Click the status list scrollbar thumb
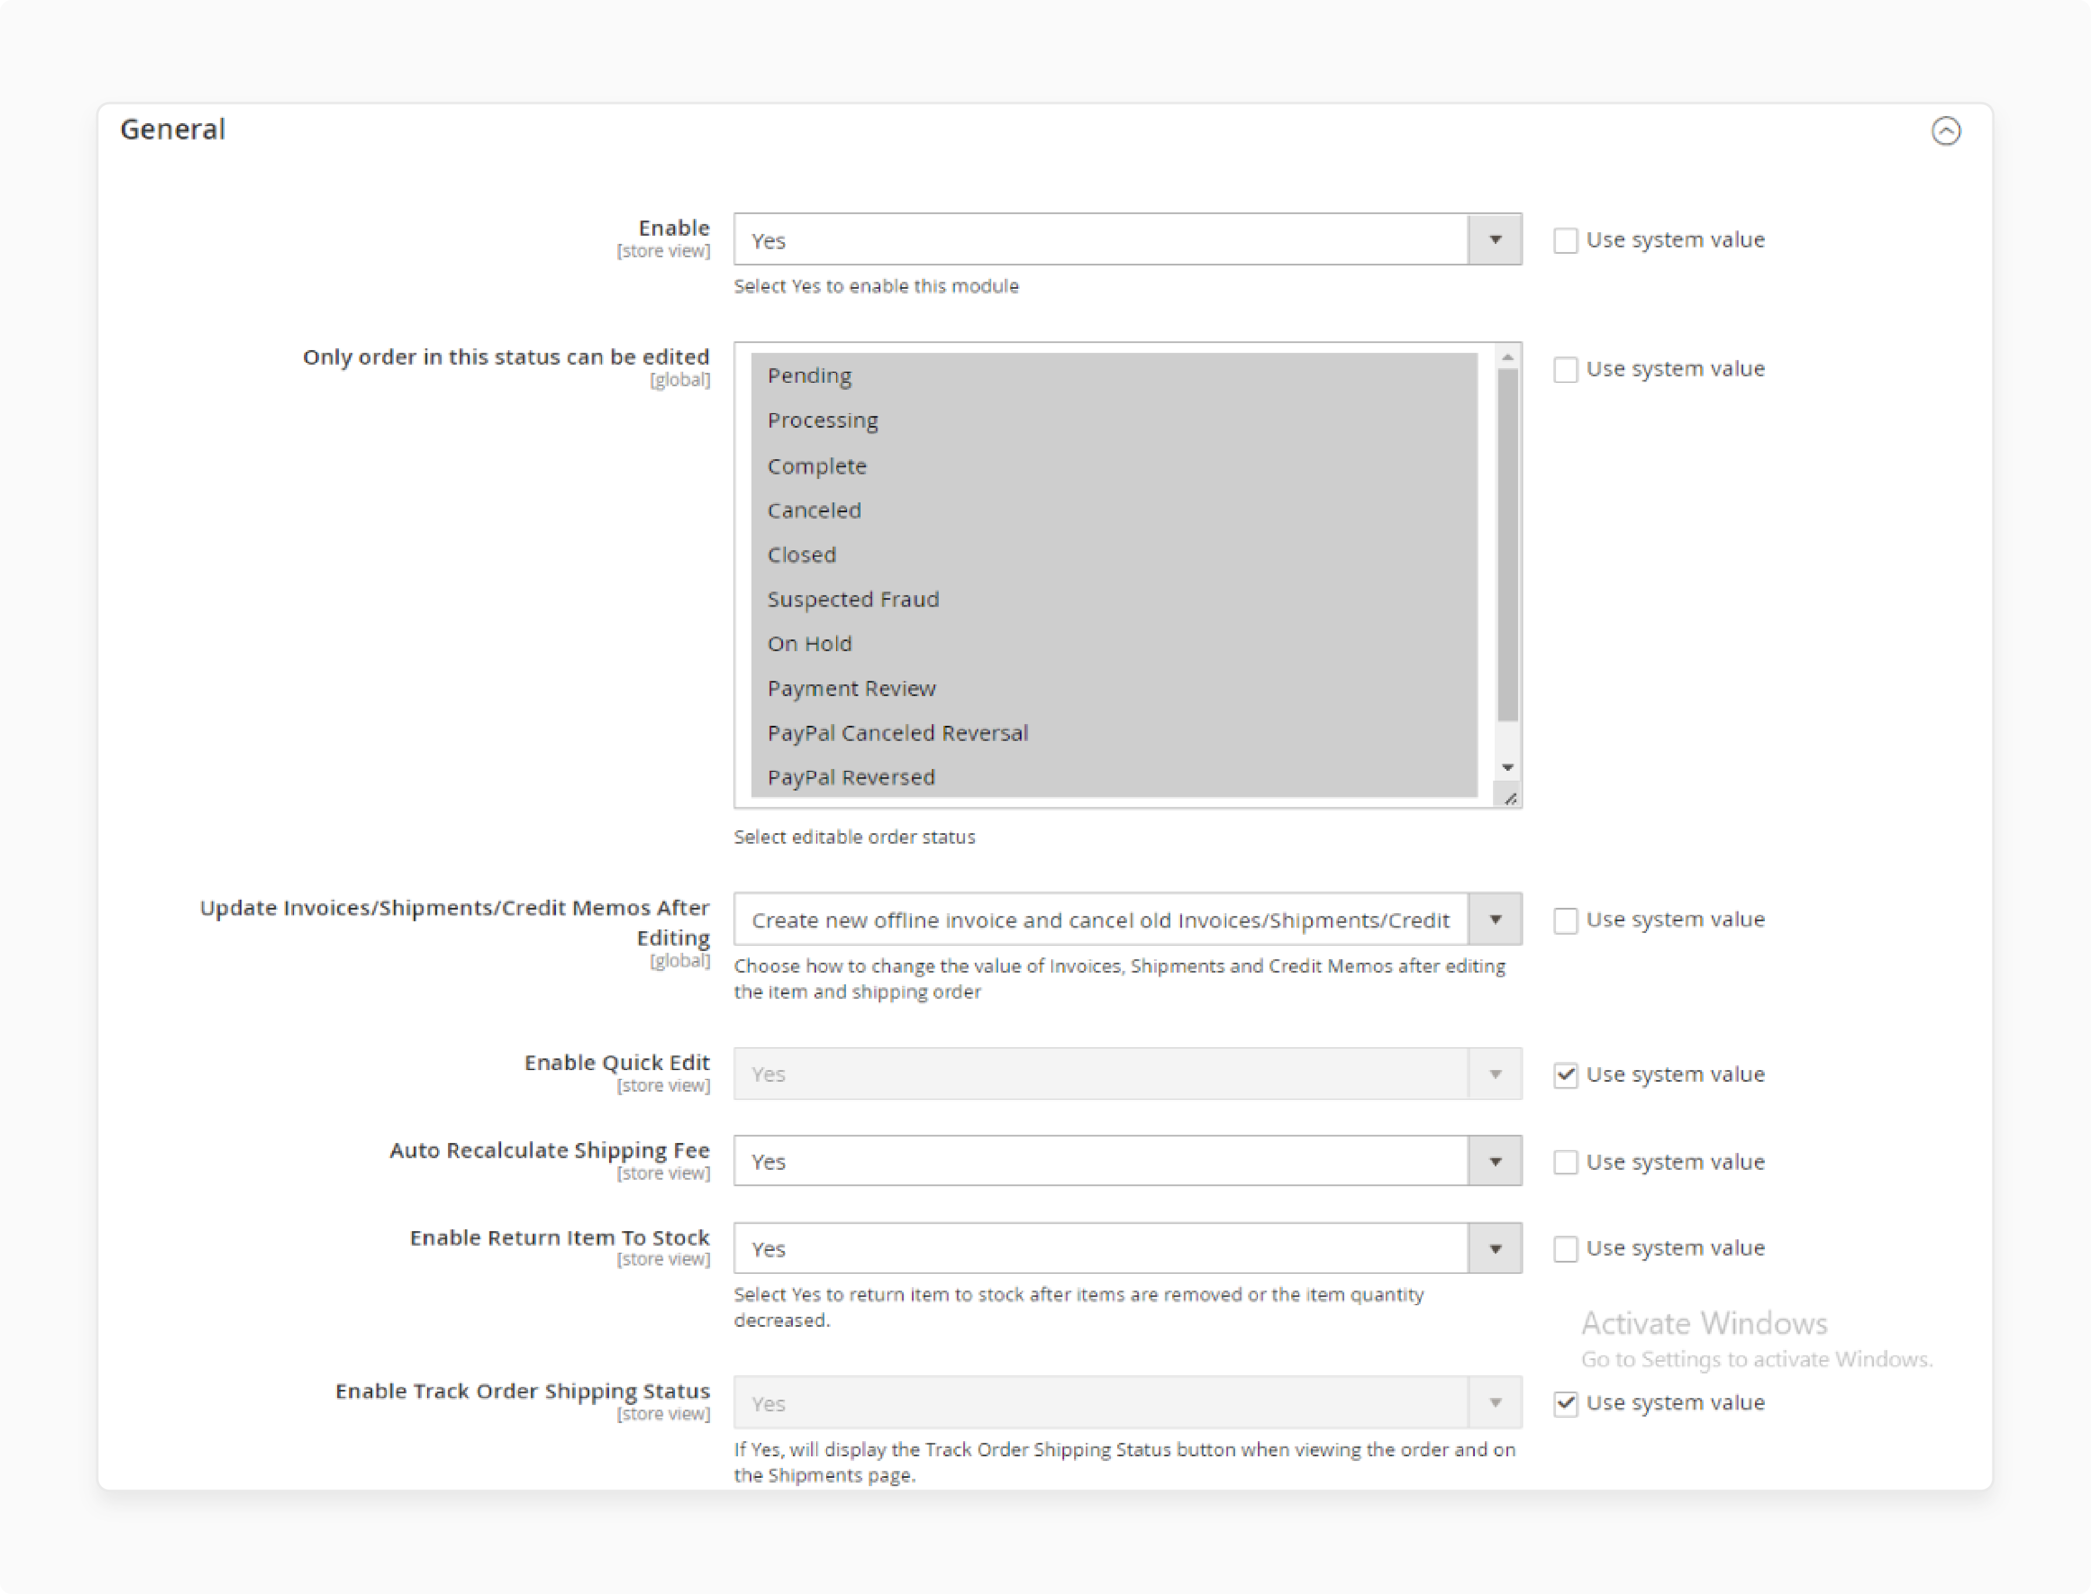The image size is (2091, 1594). pos(1508,544)
